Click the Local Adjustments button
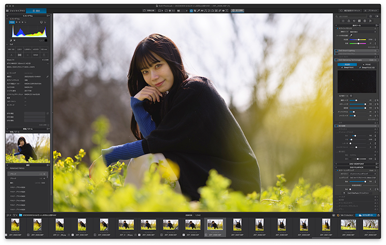386x245 pixels. point(237,11)
